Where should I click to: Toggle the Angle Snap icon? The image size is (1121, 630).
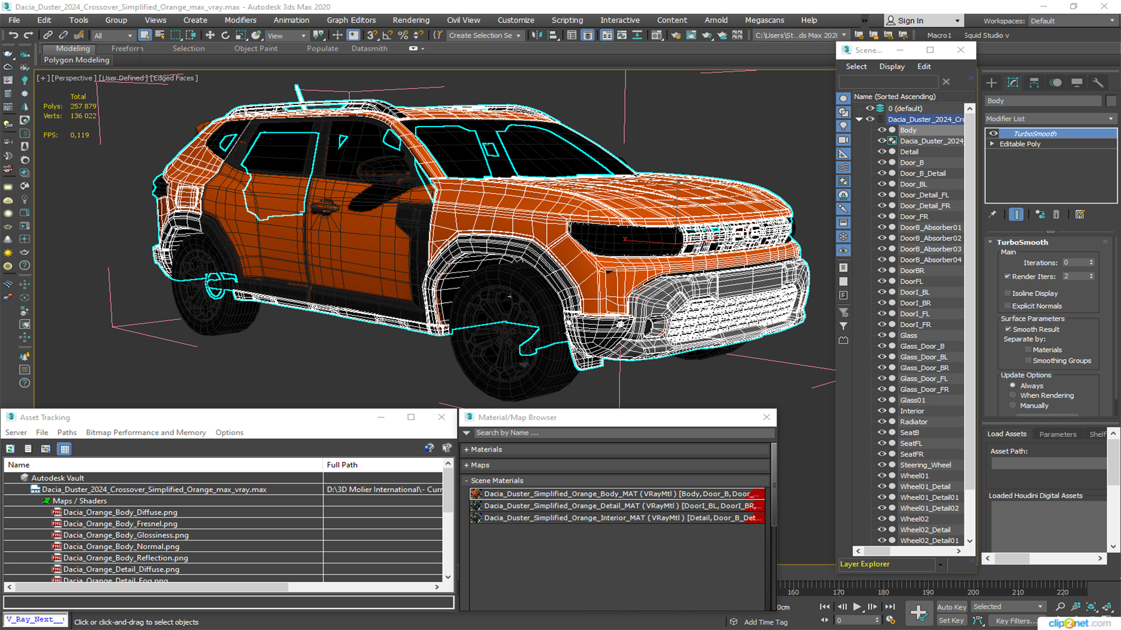tap(387, 36)
